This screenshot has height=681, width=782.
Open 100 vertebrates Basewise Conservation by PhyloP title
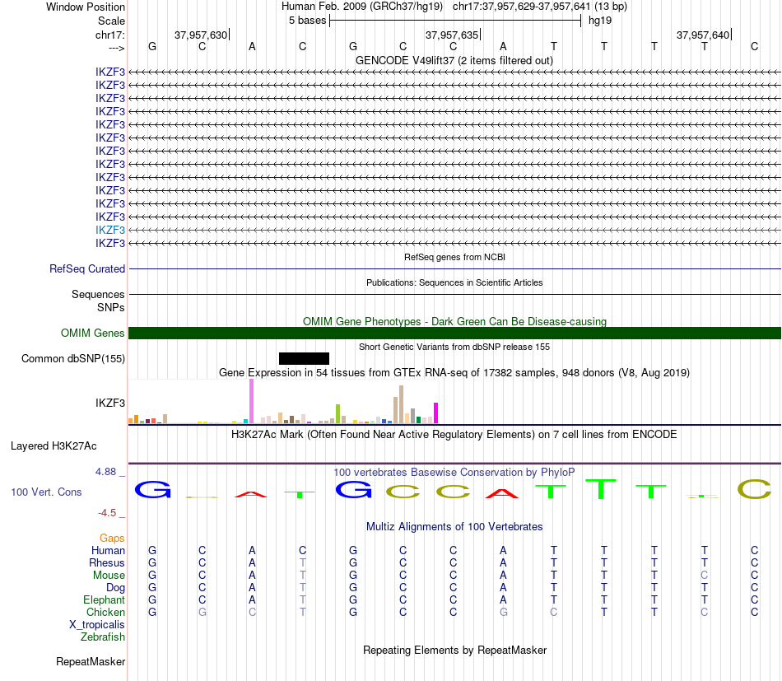454,472
